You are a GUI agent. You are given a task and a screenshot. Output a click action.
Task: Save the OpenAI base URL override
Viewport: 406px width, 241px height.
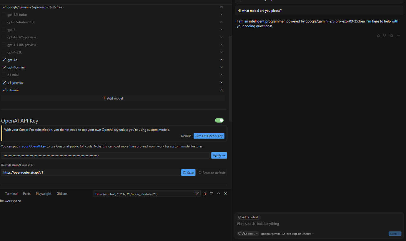point(188,173)
